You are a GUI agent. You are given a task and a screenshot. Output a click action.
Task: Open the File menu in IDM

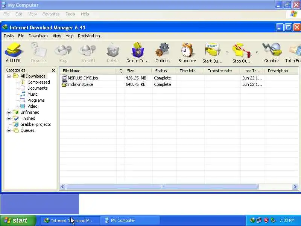[21, 36]
